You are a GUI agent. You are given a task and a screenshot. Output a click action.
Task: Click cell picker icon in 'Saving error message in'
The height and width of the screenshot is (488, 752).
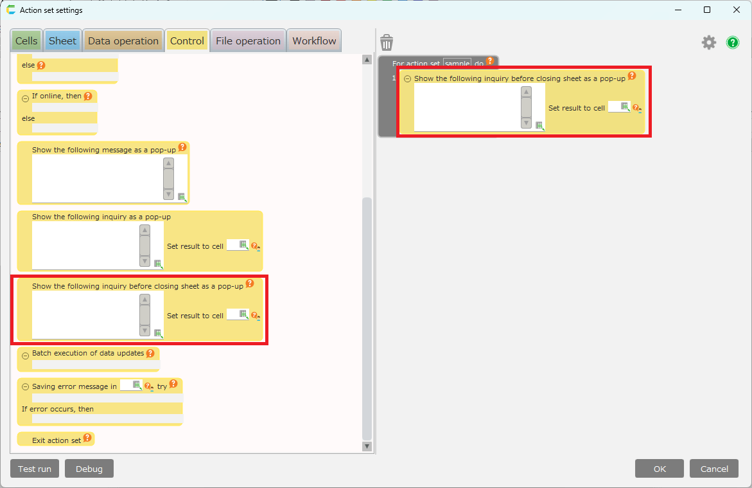pyautogui.click(x=136, y=384)
